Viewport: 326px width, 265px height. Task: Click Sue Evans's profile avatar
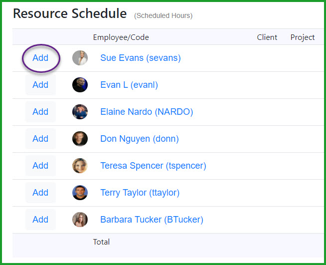[x=80, y=58]
